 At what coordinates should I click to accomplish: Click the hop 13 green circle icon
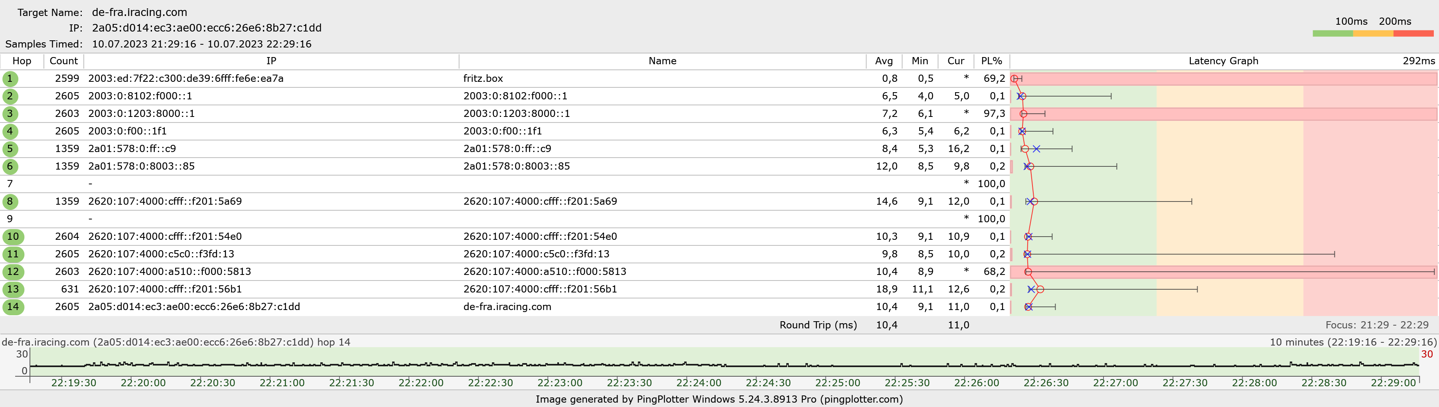pos(13,289)
